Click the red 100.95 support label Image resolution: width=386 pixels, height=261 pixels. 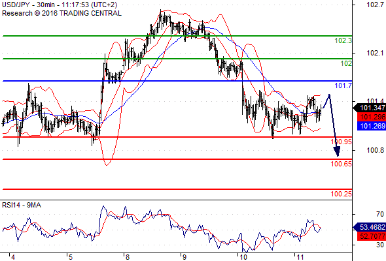click(x=342, y=142)
